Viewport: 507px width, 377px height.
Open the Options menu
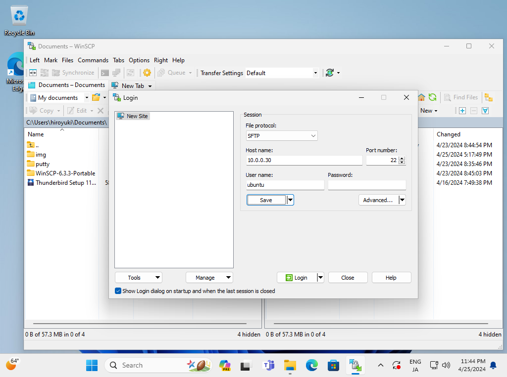pyautogui.click(x=139, y=60)
